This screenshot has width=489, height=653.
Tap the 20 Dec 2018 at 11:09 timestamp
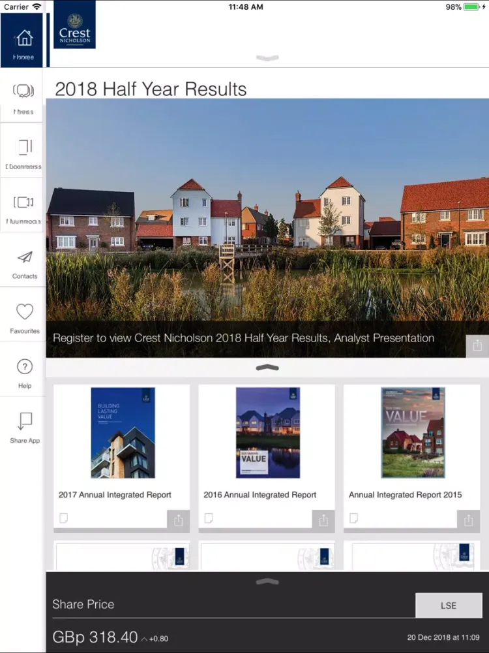point(443,637)
